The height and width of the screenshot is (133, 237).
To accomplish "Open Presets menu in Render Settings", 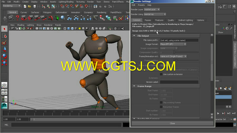I will point(141,5).
